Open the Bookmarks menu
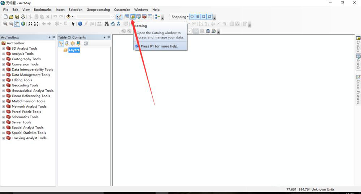The height and width of the screenshot is (194, 361). [x=43, y=10]
